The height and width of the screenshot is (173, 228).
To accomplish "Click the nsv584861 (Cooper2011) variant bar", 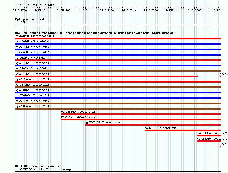I will click(118, 49).
